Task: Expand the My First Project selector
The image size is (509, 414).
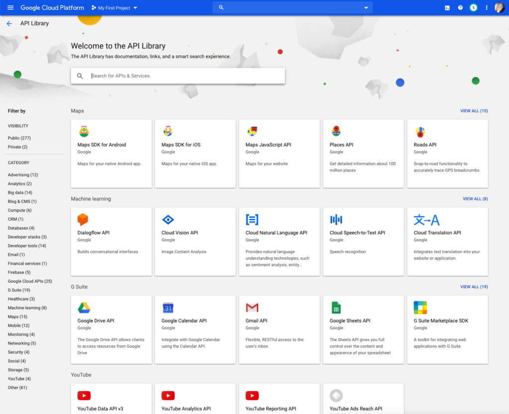Action: (114, 8)
